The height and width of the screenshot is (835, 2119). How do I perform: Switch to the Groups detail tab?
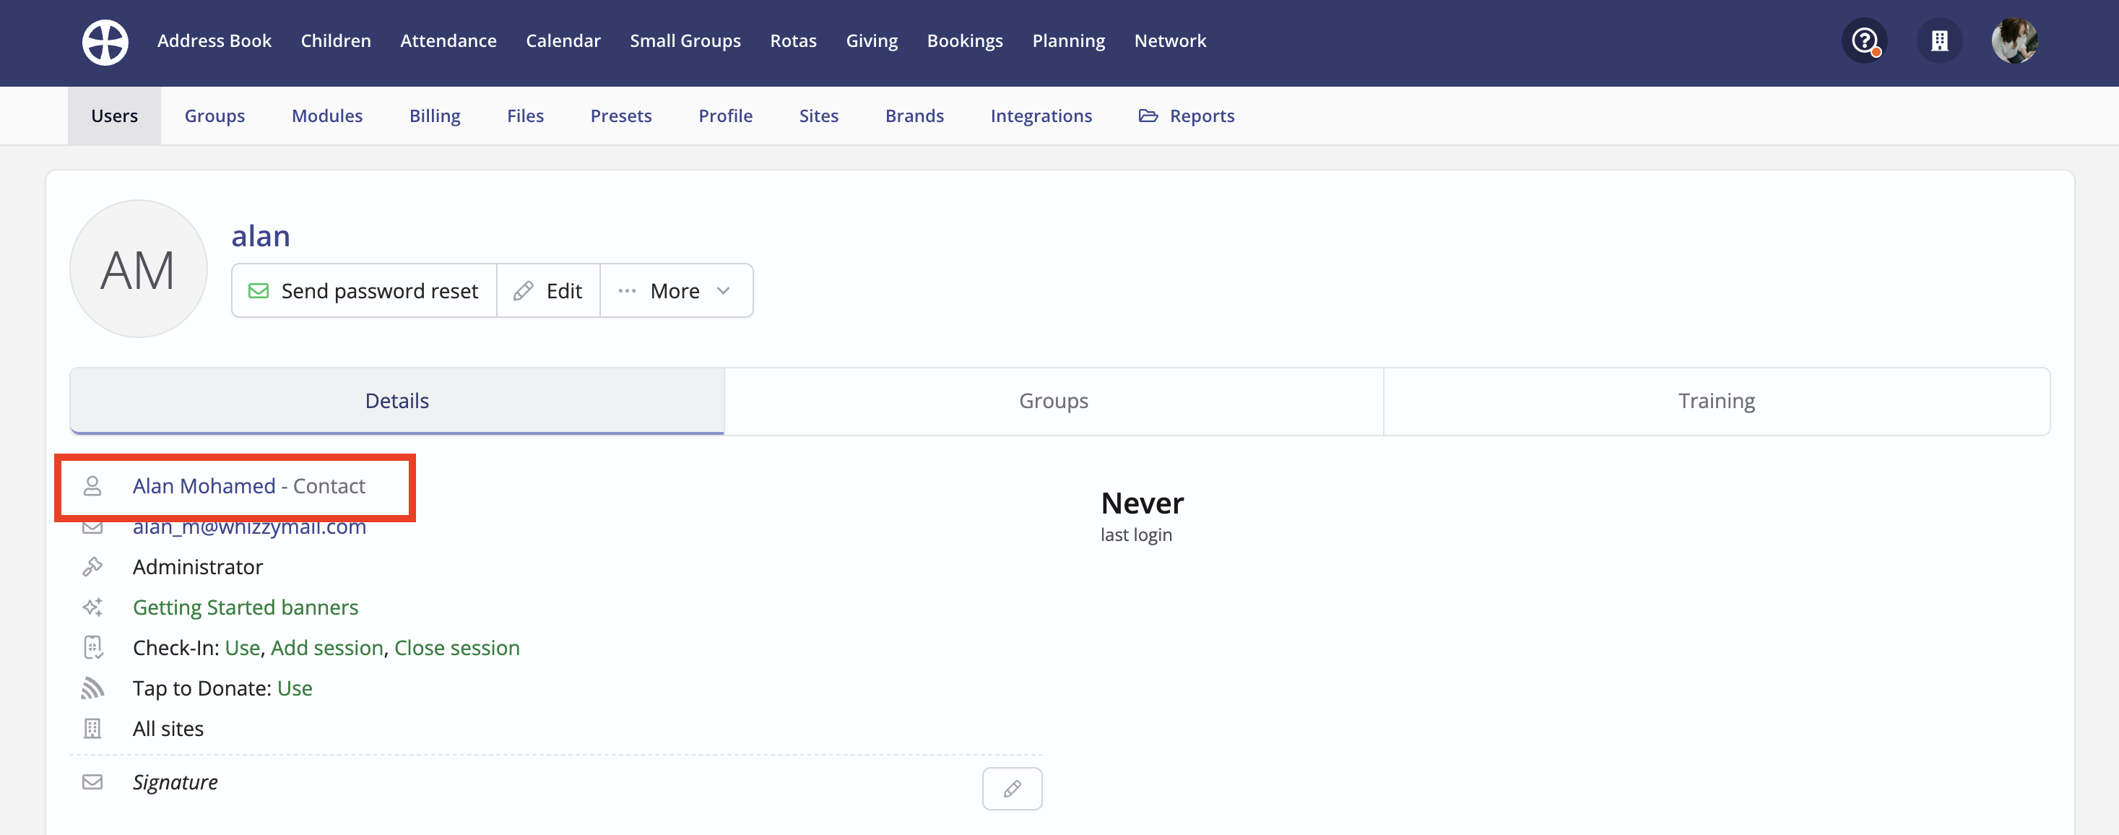click(1053, 401)
